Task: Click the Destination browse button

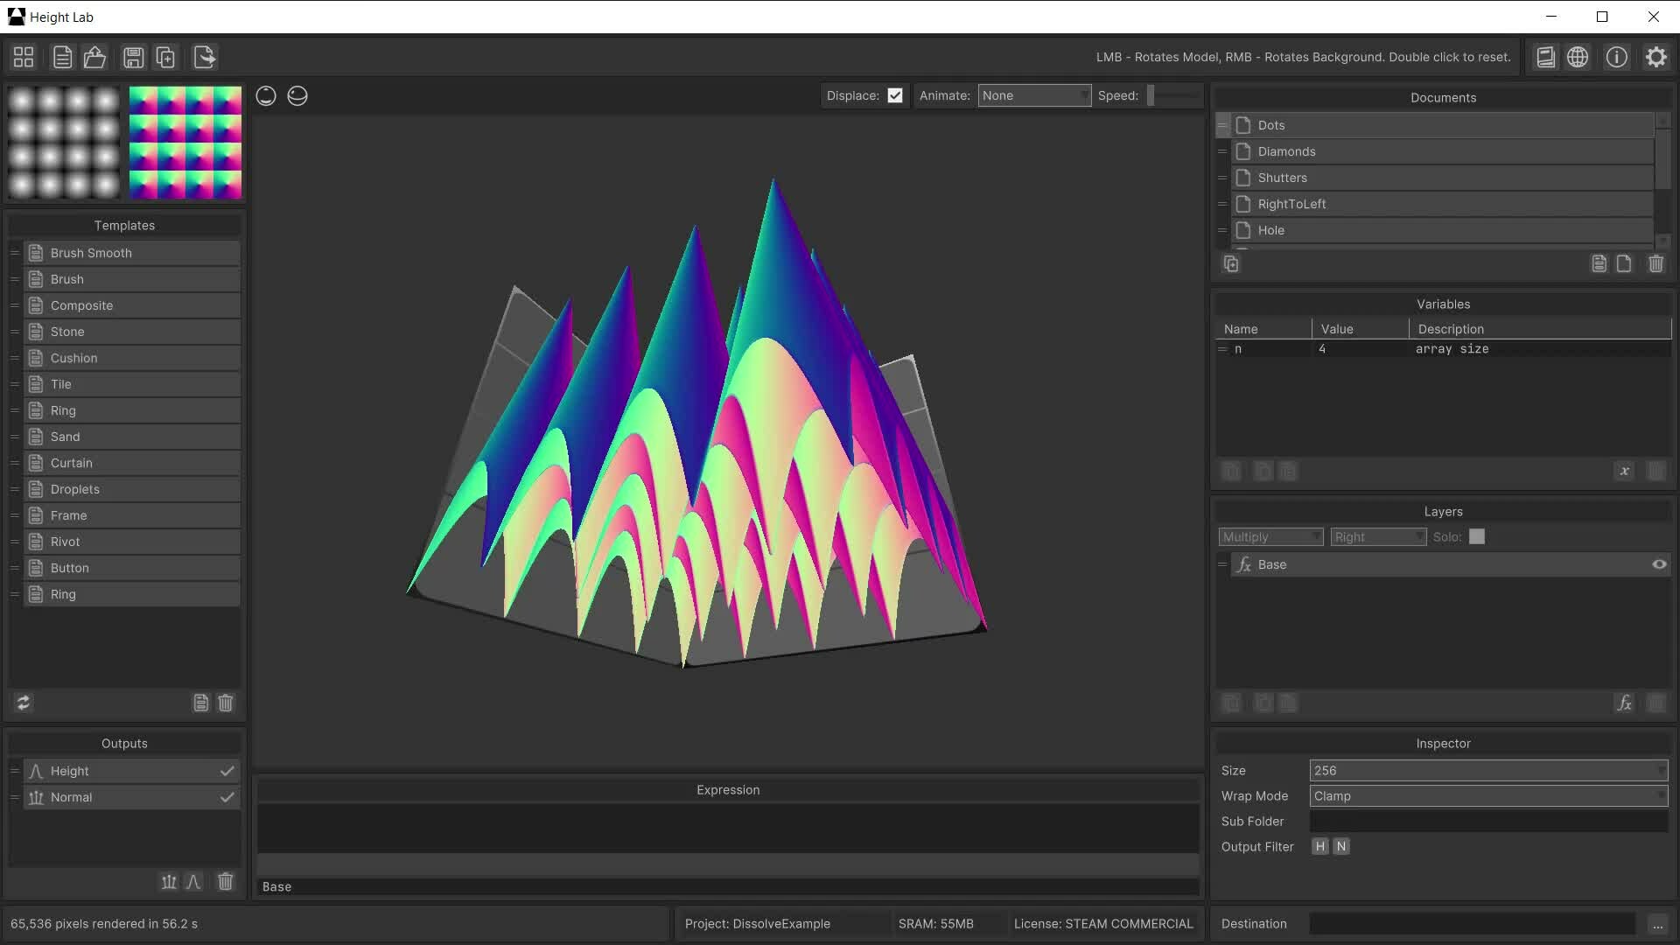Action: [x=1657, y=924]
